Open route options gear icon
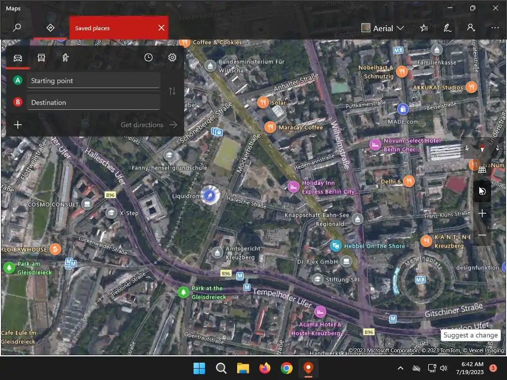Image resolution: width=507 pixels, height=380 pixels. click(172, 57)
